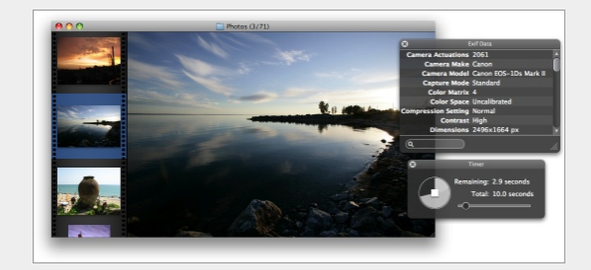
Task: Click the stop button in timer dial
Action: 434,193
